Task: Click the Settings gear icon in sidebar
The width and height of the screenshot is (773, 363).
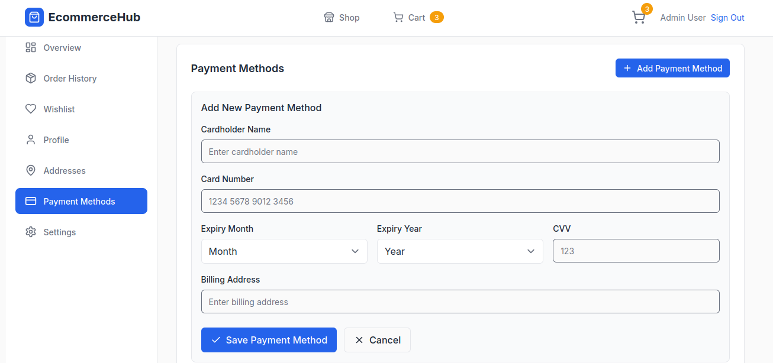Action: (x=31, y=232)
